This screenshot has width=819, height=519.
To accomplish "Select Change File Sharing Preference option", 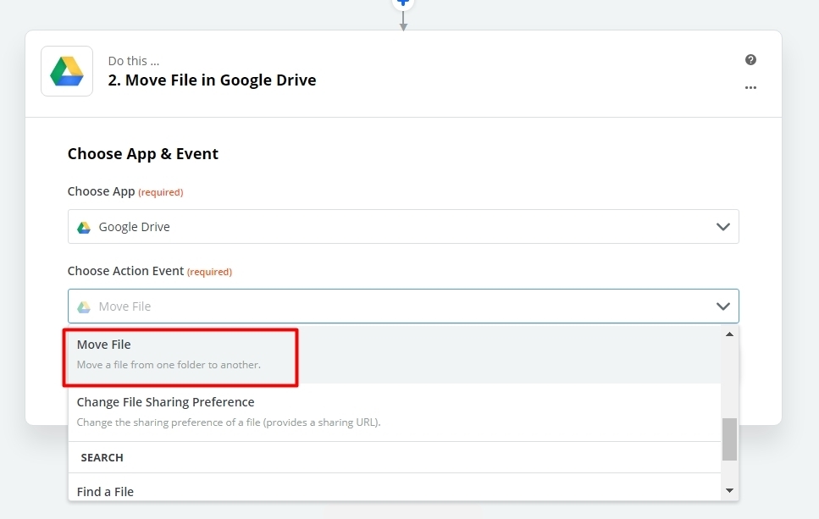I will (395, 412).
